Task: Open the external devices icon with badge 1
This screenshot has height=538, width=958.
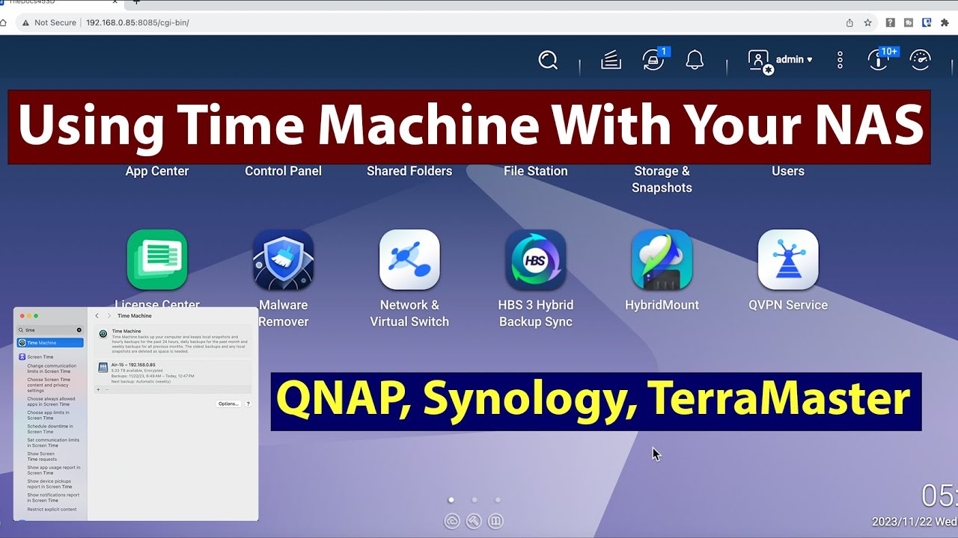Action: [655, 59]
